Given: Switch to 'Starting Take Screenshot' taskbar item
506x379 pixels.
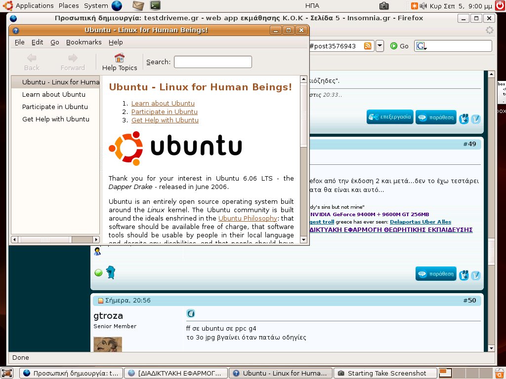Looking at the screenshot, I should [385, 373].
